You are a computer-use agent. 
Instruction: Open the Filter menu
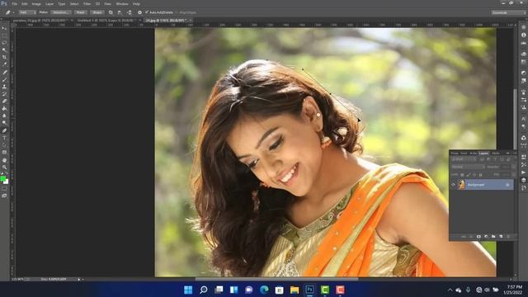coord(87,3)
